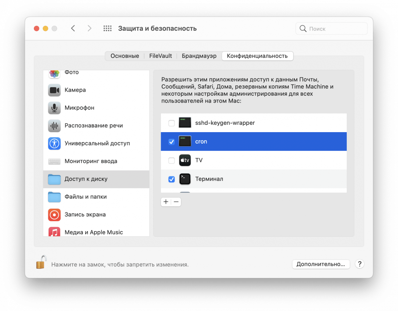Switch to the Брандмауэр tab
Image resolution: width=398 pixels, height=311 pixels.
tap(199, 56)
